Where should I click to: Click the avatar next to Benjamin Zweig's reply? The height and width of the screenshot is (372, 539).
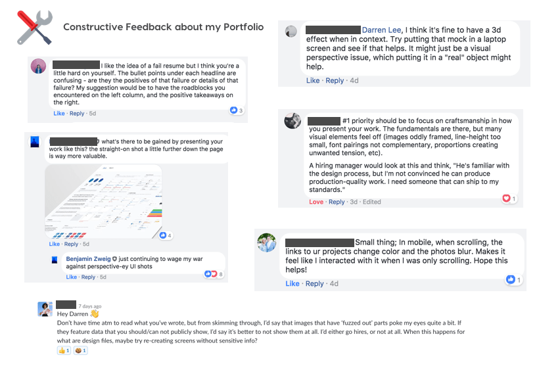(x=55, y=260)
